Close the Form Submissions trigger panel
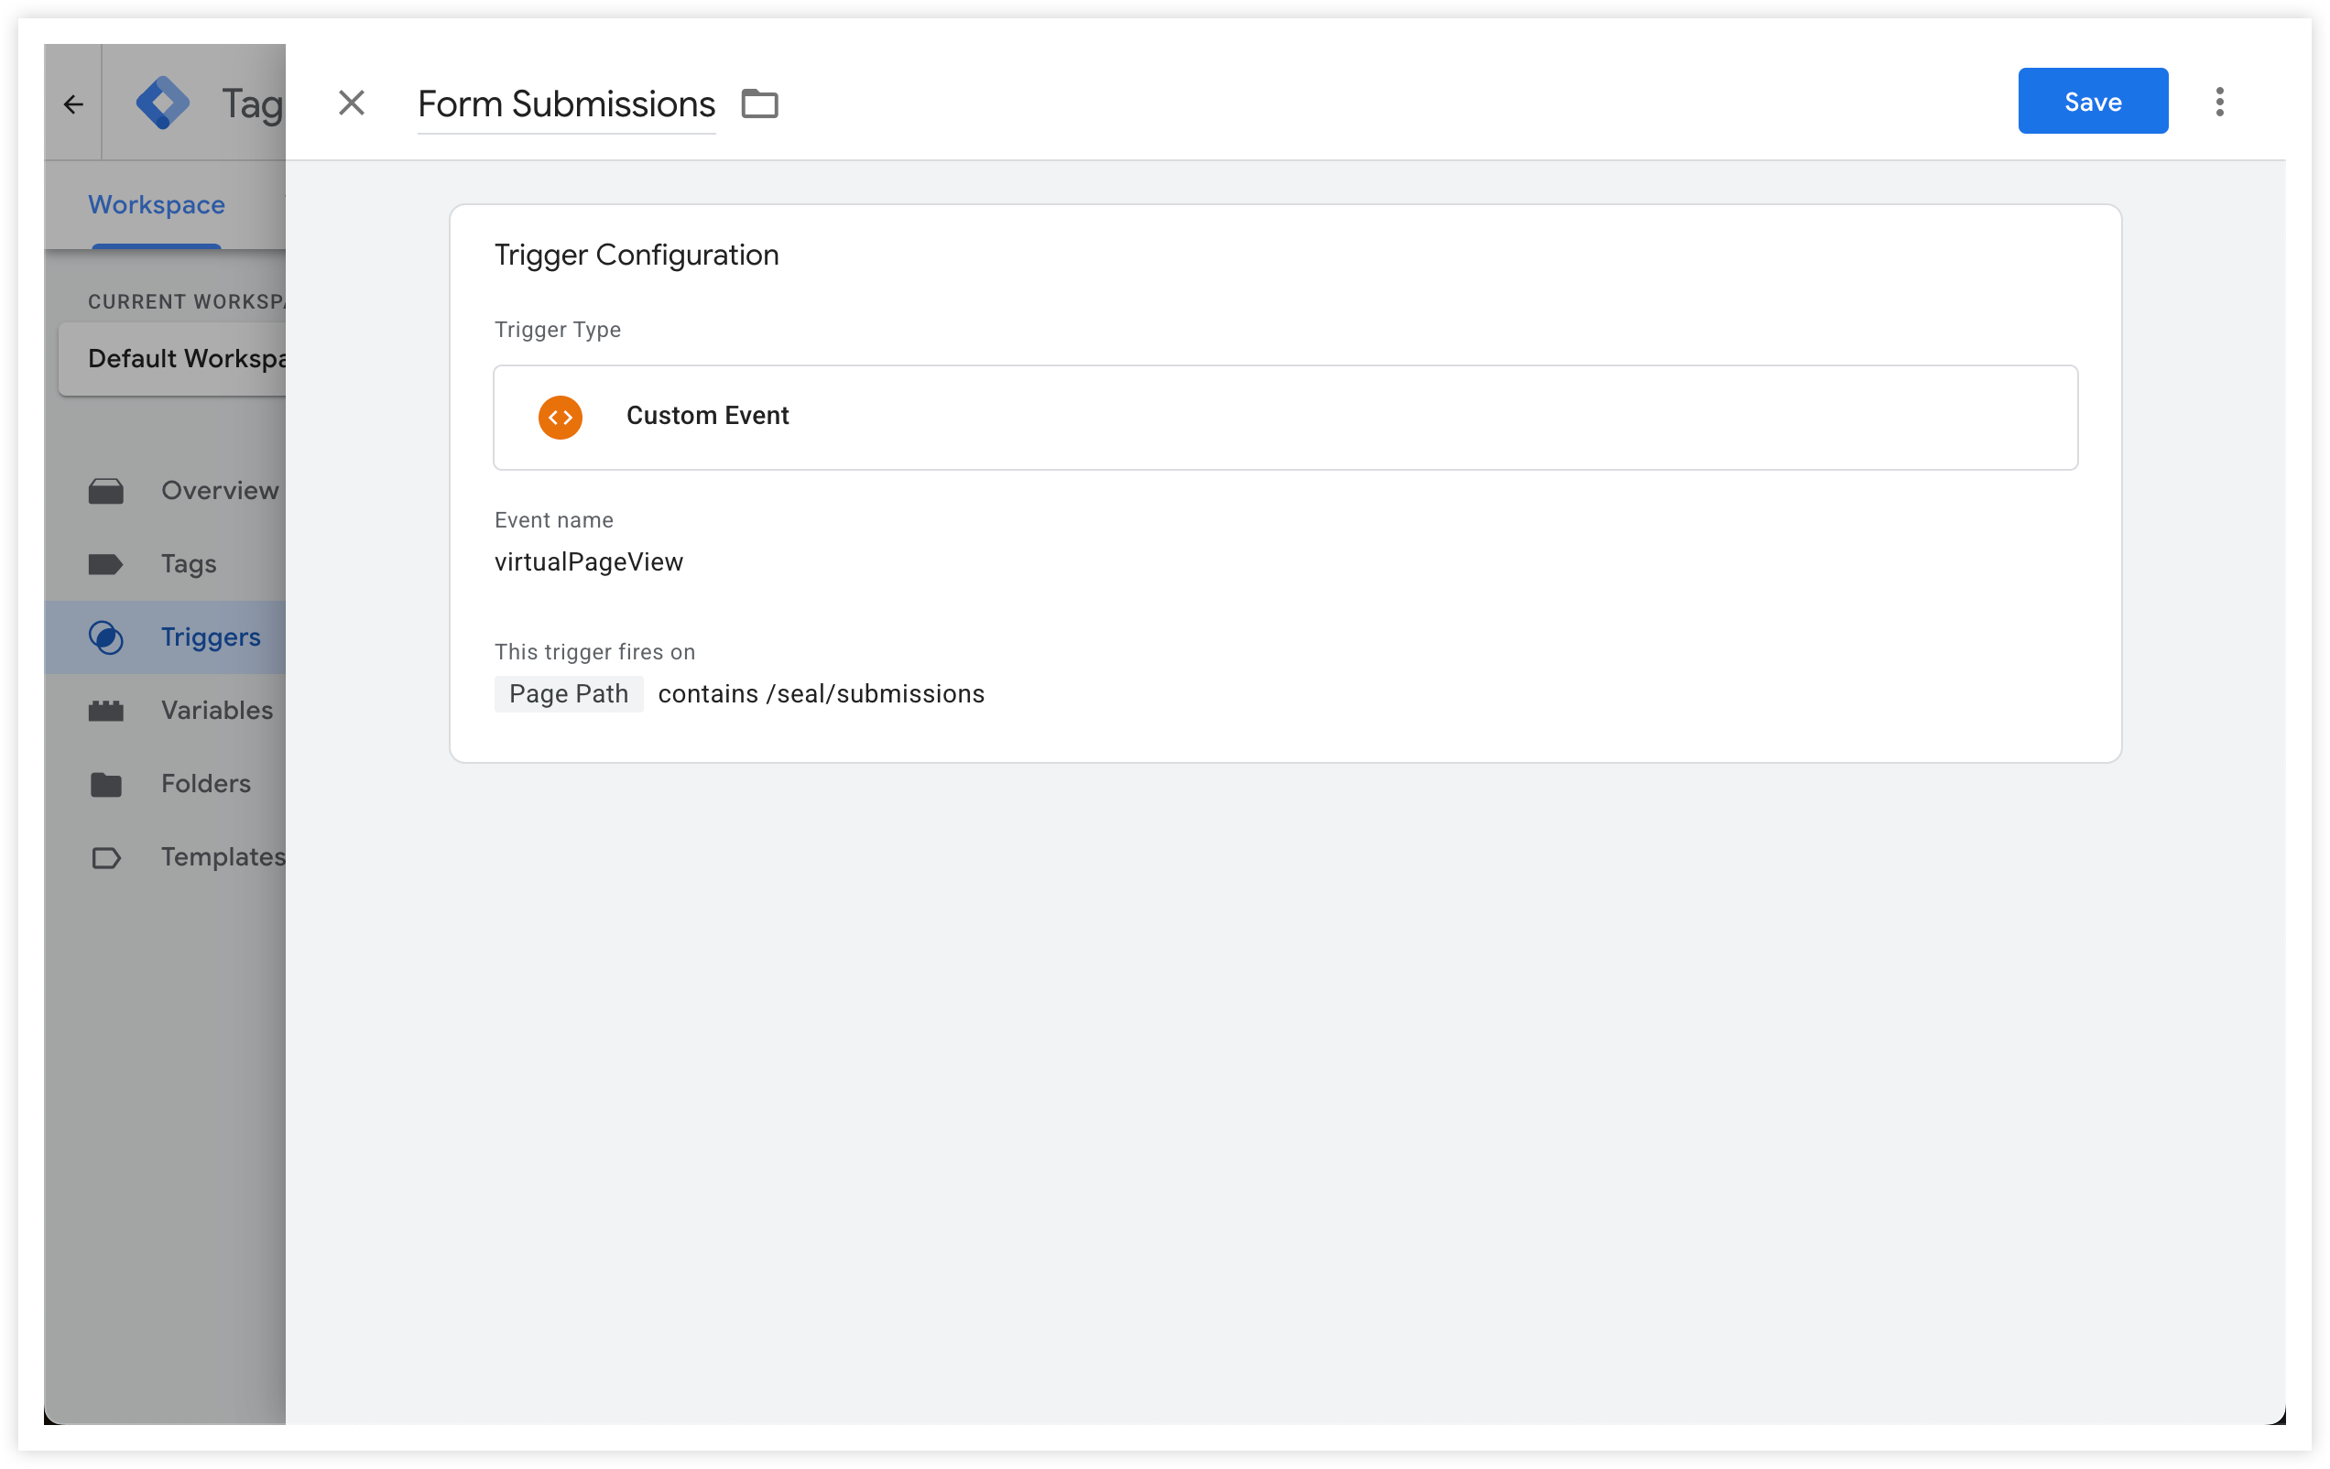Viewport: 2330px width, 1469px height. click(x=352, y=103)
